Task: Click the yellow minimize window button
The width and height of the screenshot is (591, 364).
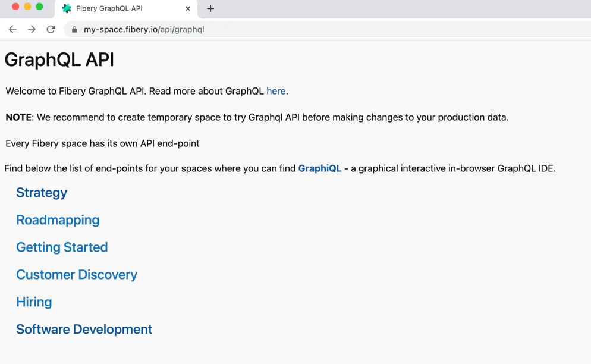Action: [x=27, y=7]
